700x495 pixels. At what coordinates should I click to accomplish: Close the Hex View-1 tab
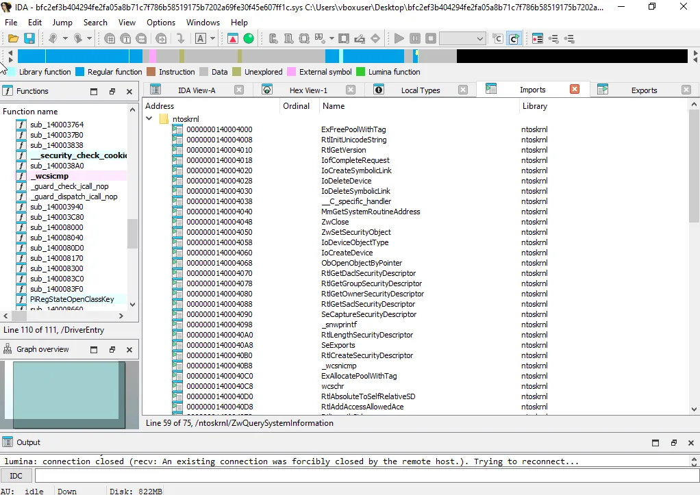click(351, 90)
